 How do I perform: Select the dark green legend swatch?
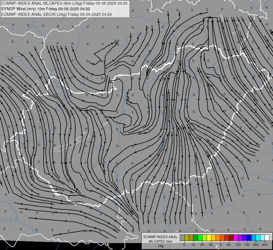(x=196, y=237)
